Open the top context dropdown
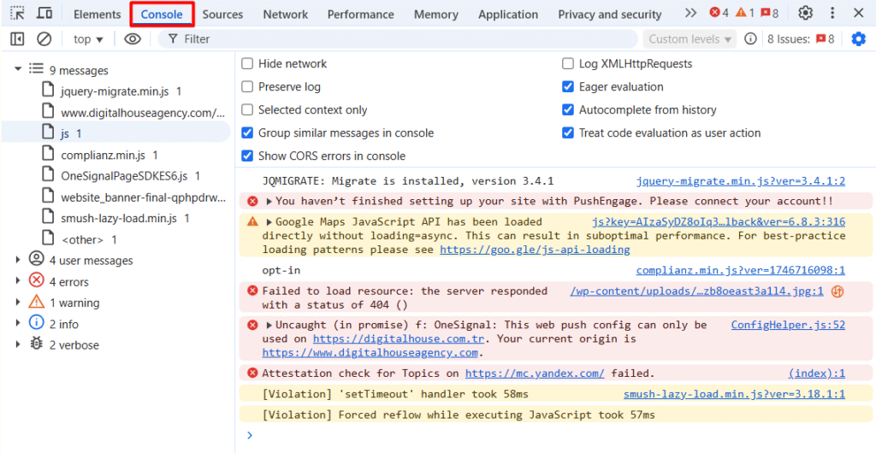This screenshot has height=453, width=876. [x=88, y=39]
